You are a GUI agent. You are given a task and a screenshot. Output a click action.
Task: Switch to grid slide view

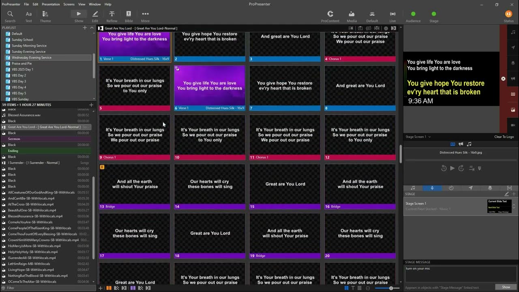[346, 288]
